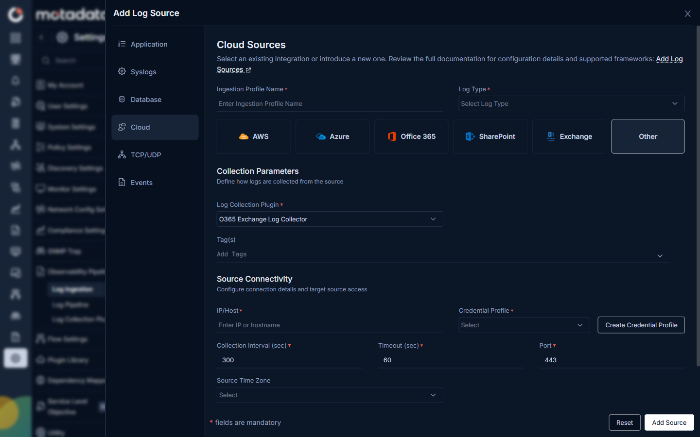
Task: Switch to the TCP/UDP tab
Action: [155, 155]
